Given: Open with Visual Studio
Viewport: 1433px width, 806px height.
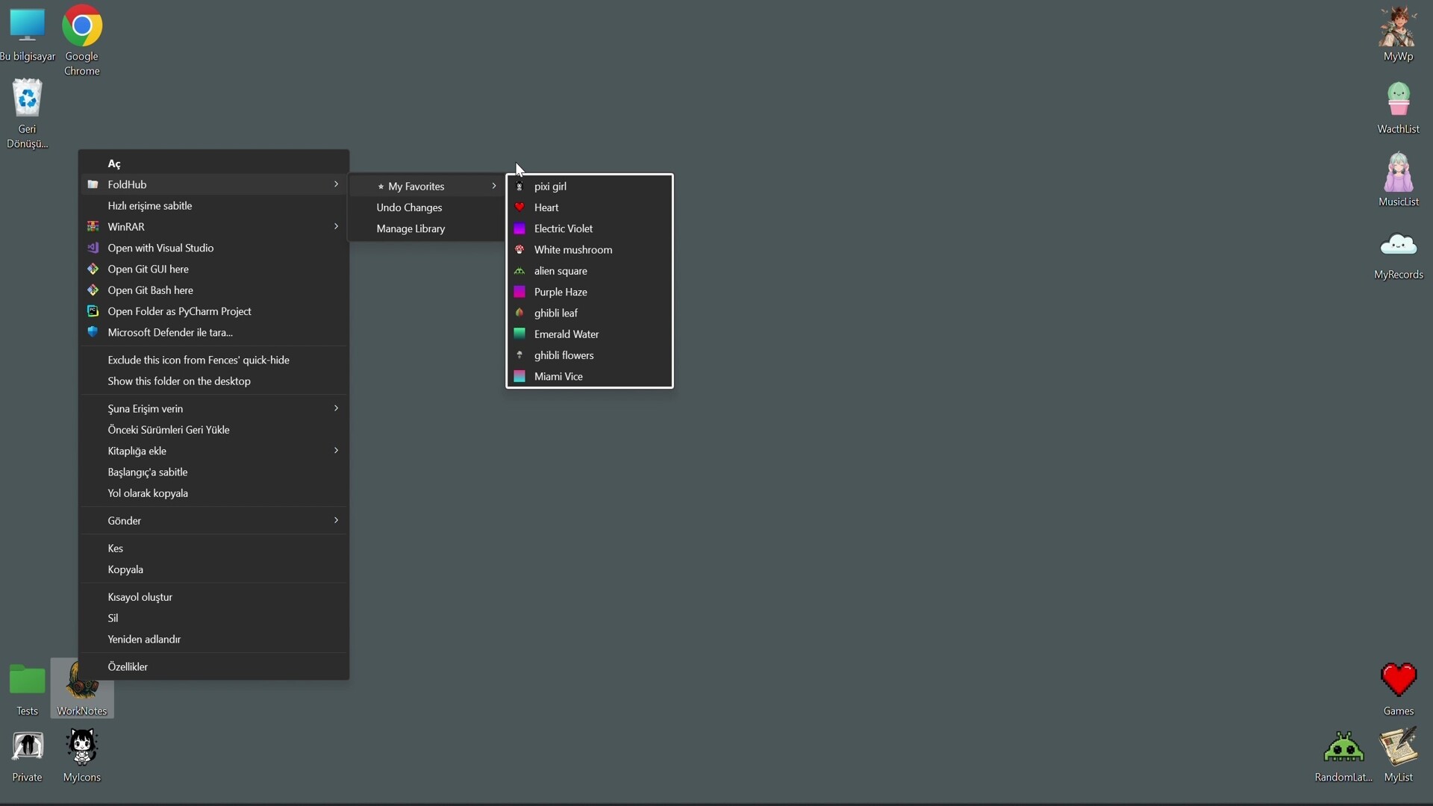Looking at the screenshot, I should point(160,247).
